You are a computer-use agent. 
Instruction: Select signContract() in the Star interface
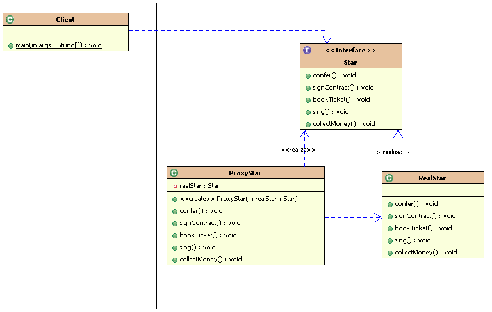[343, 88]
